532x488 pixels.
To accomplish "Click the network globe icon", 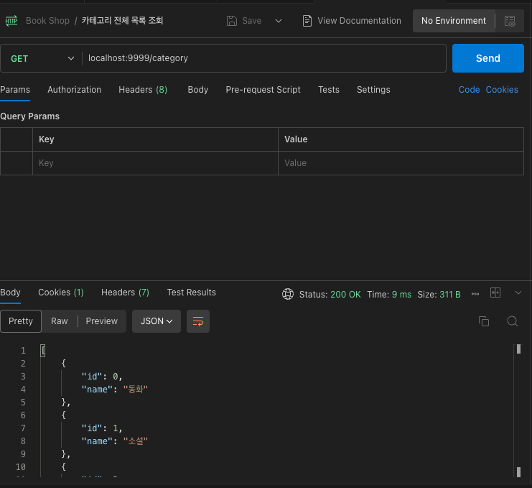I will click(x=288, y=294).
